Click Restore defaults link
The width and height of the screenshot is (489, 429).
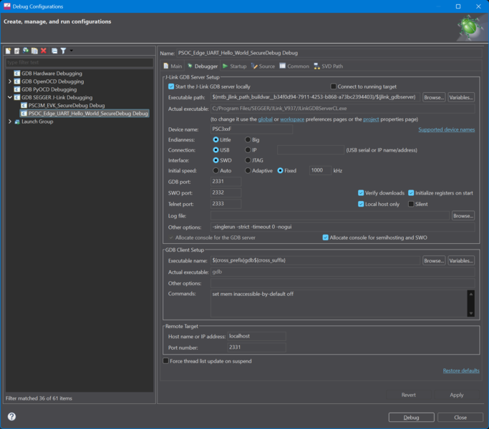pos(461,371)
